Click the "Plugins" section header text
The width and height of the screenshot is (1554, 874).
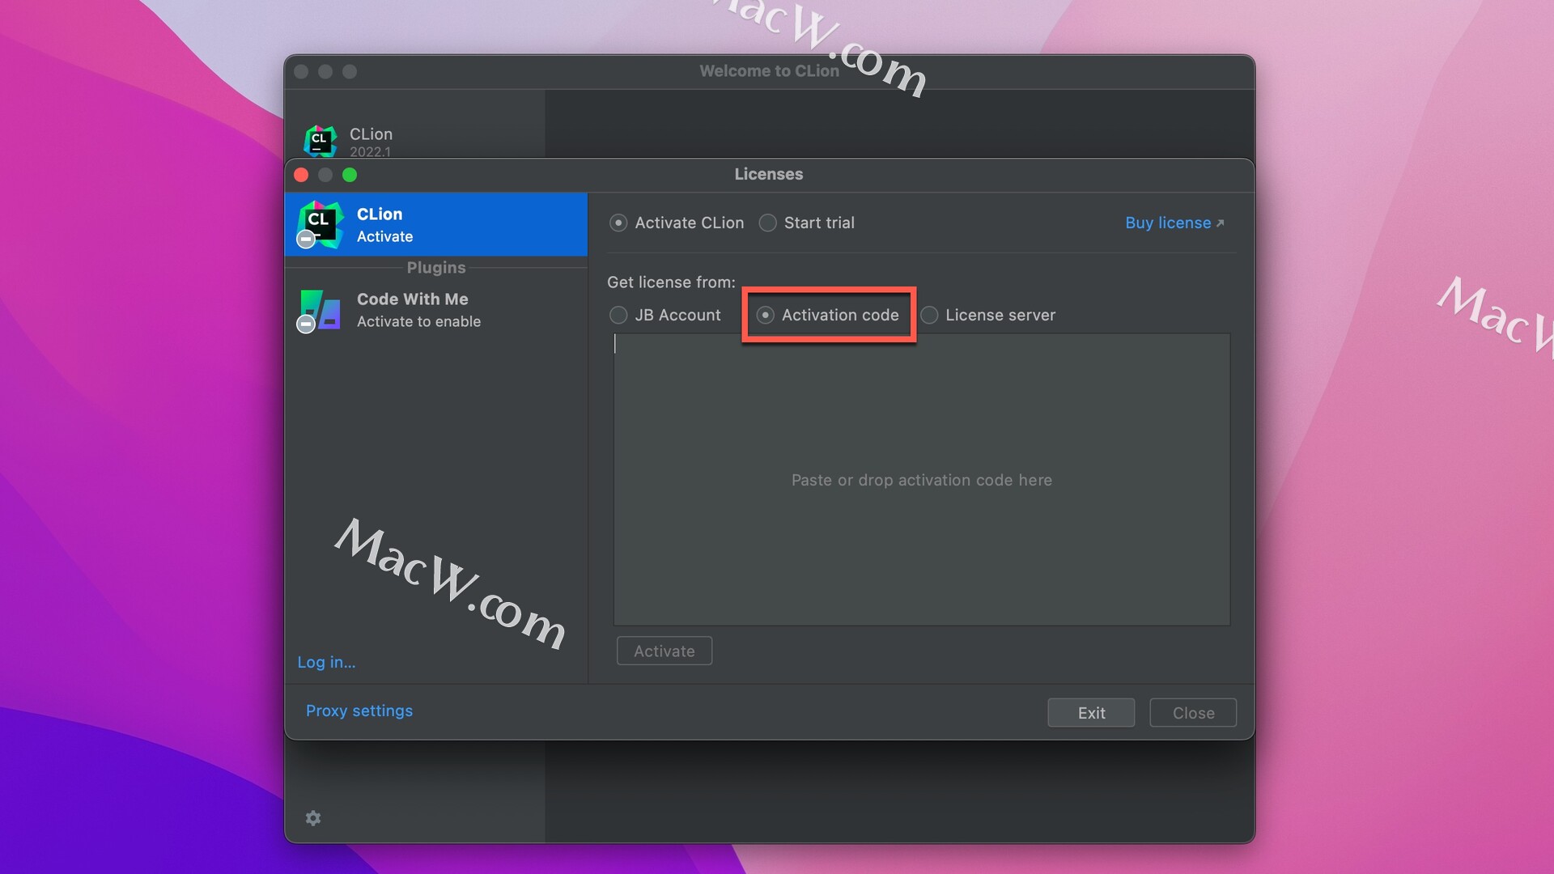pos(436,267)
